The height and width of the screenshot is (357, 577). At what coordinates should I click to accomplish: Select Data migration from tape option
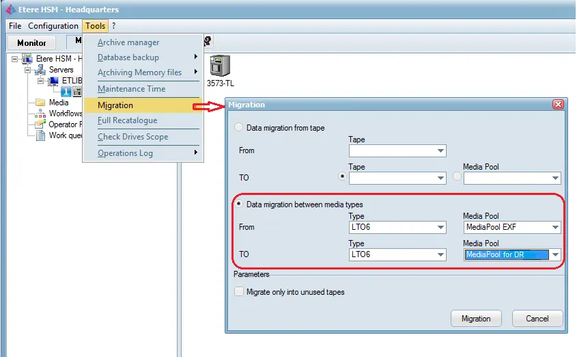tap(238, 127)
